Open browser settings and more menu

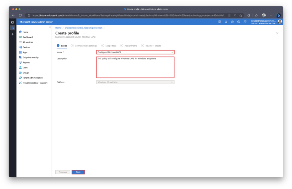271,15
